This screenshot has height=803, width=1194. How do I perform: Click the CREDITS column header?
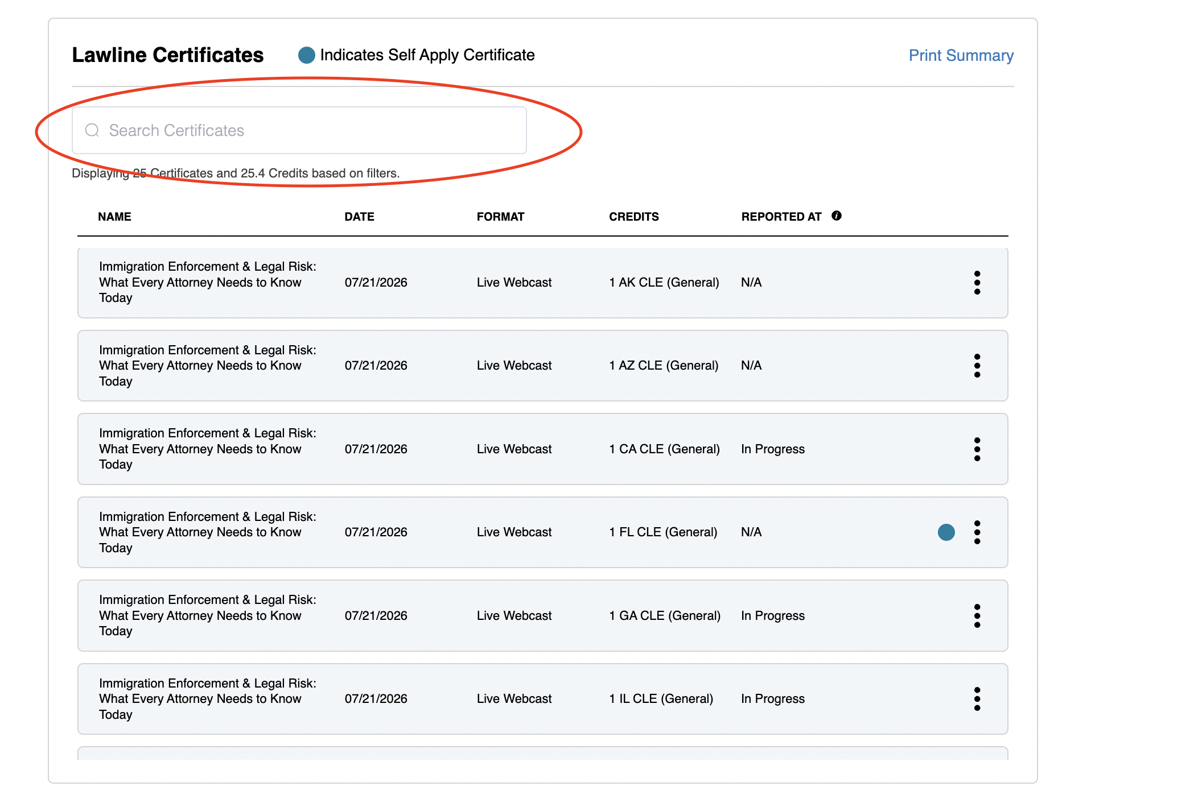point(633,217)
